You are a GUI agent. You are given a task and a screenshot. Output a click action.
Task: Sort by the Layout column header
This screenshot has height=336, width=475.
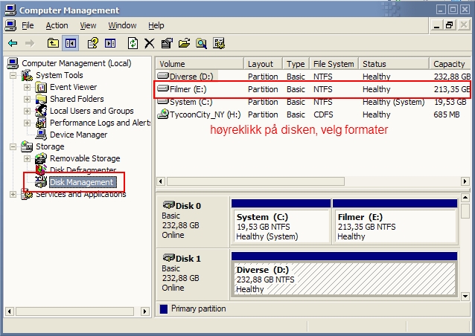[x=264, y=64]
